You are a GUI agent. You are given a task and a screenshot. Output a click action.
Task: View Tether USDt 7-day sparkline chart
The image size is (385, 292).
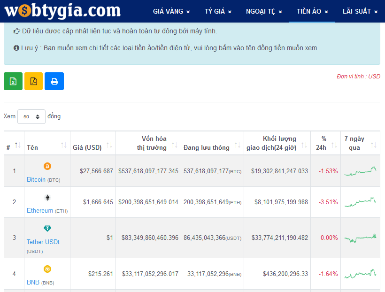(360, 238)
